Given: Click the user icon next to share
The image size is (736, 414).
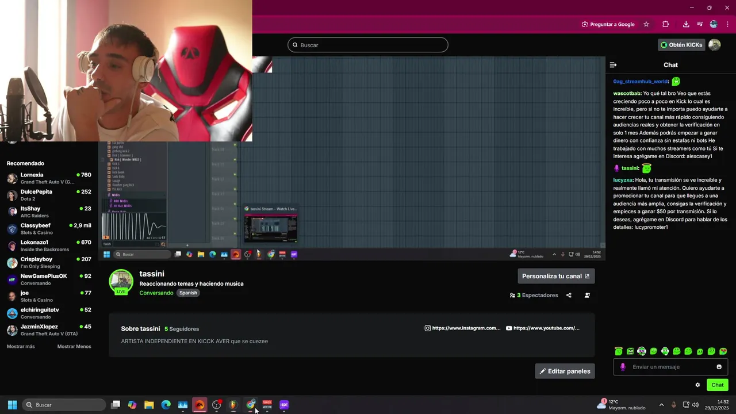Looking at the screenshot, I should (587, 296).
